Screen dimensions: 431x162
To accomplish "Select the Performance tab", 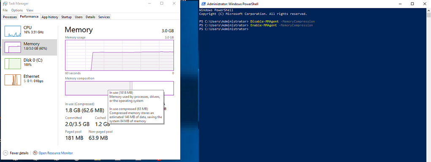I will (x=29, y=16).
